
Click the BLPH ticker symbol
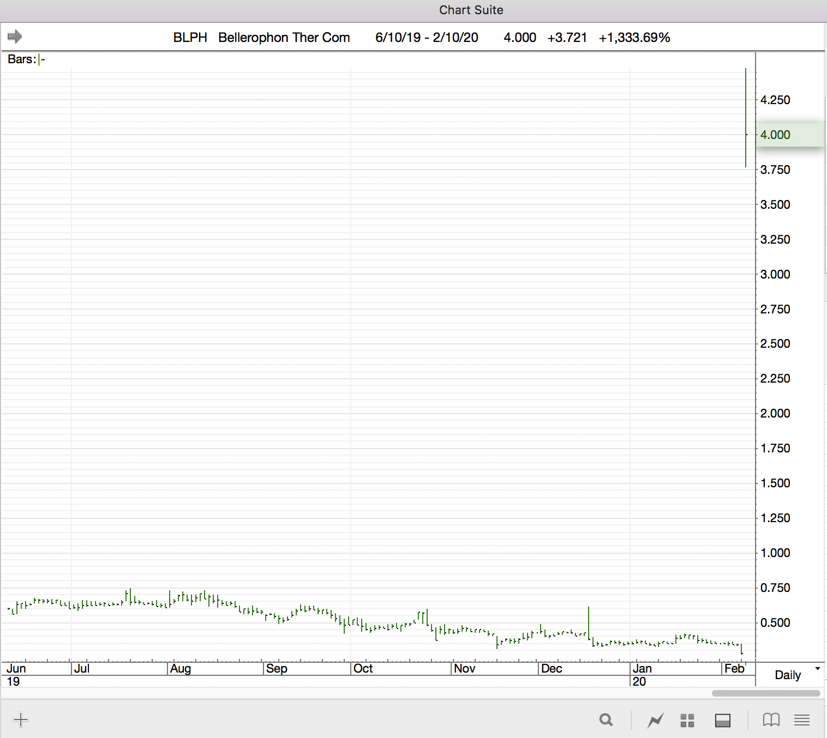pos(190,38)
